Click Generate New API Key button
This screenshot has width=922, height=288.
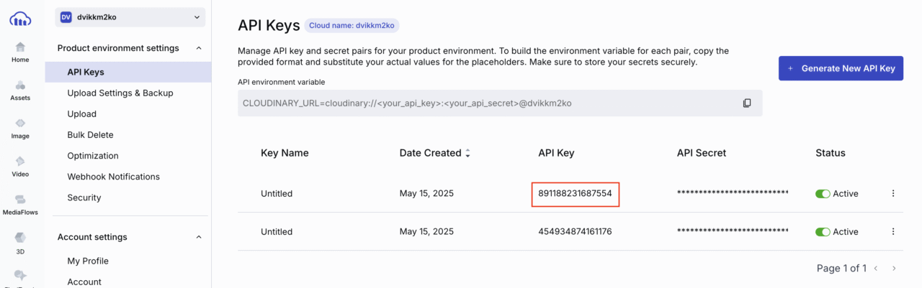(841, 68)
